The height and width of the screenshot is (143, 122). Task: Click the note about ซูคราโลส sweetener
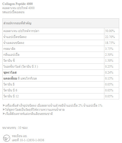coord(33,110)
